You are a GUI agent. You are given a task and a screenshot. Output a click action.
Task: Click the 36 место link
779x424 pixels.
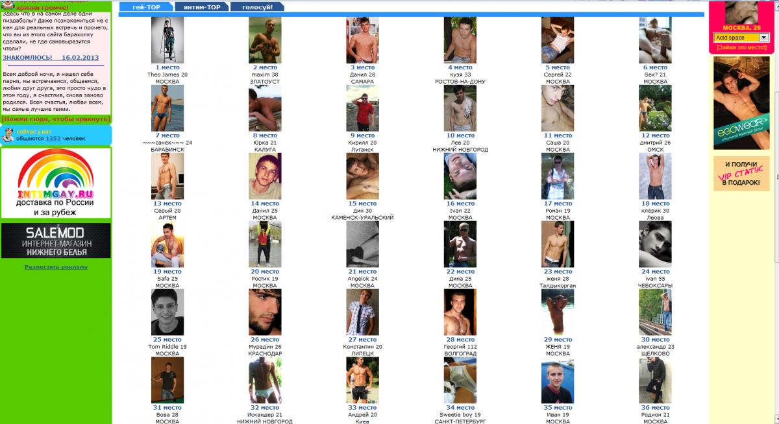(655, 408)
